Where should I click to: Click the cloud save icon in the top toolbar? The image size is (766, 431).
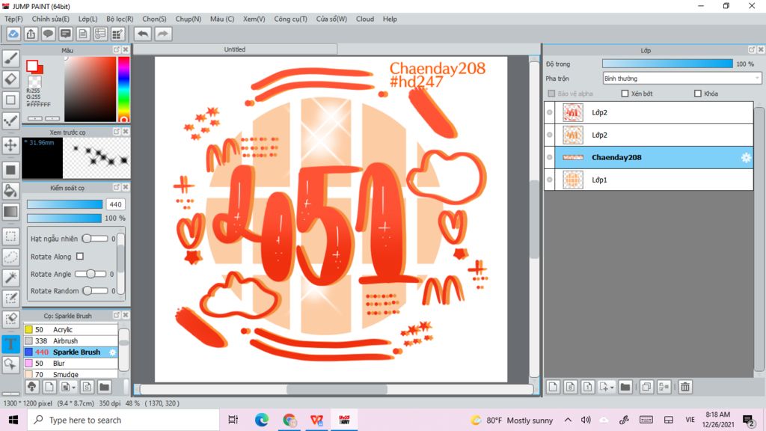tap(13, 34)
